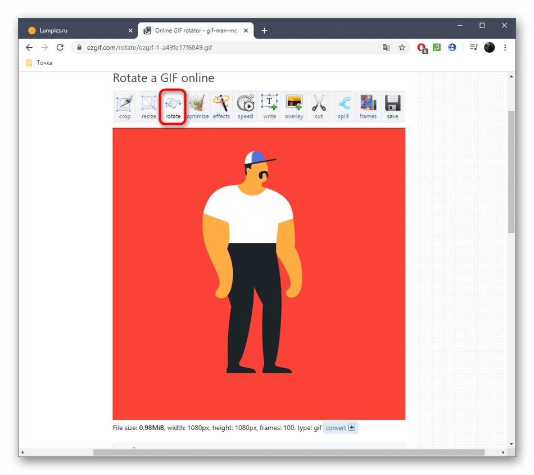Open the Chrome profile avatar
Screen dimensions: 534x475
click(x=490, y=47)
